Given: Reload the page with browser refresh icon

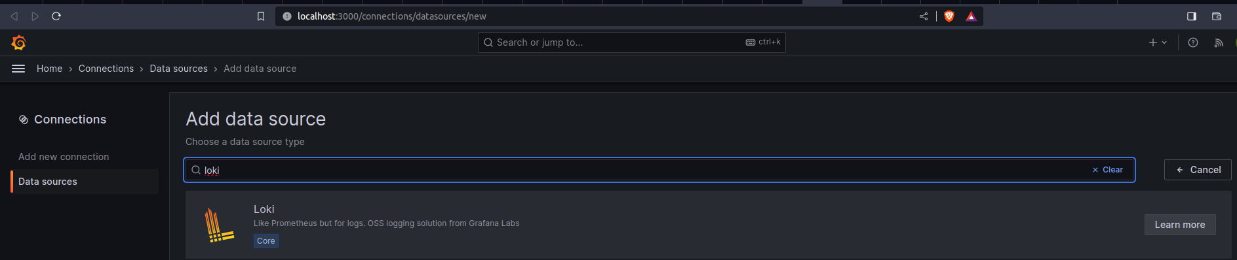Looking at the screenshot, I should [56, 16].
